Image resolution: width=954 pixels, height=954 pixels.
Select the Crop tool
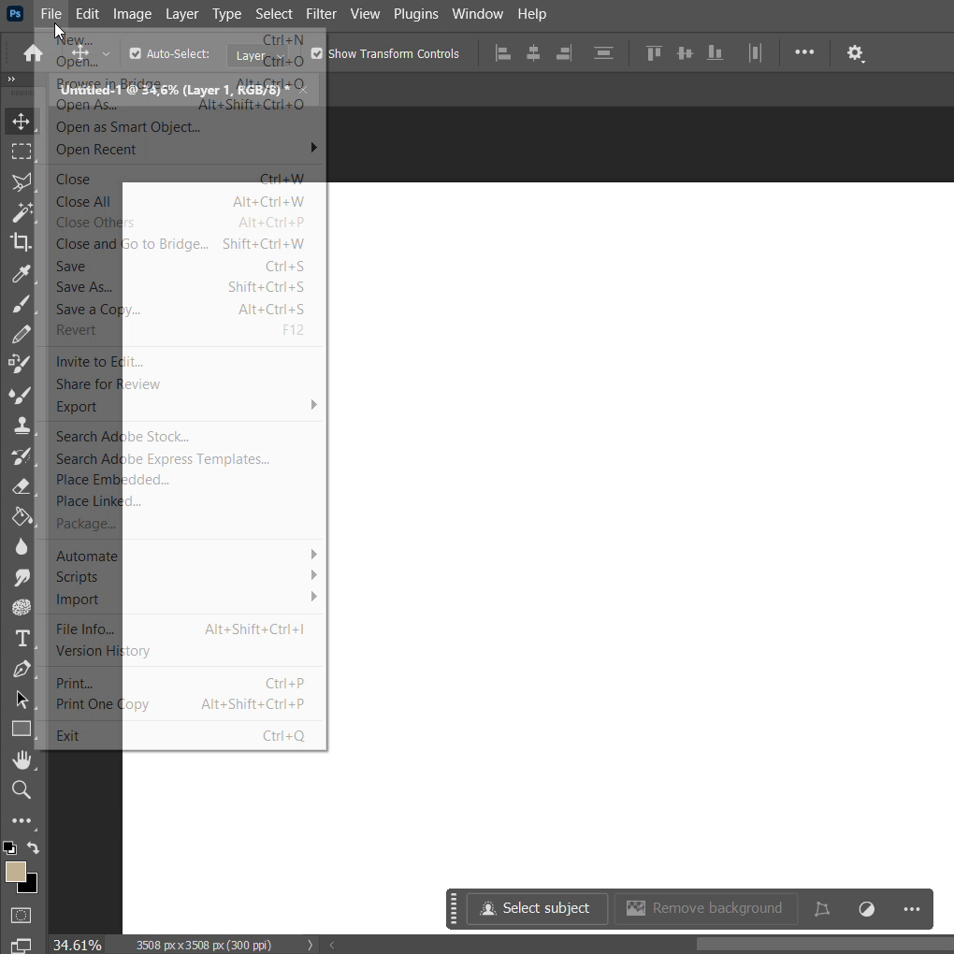pos(22,242)
